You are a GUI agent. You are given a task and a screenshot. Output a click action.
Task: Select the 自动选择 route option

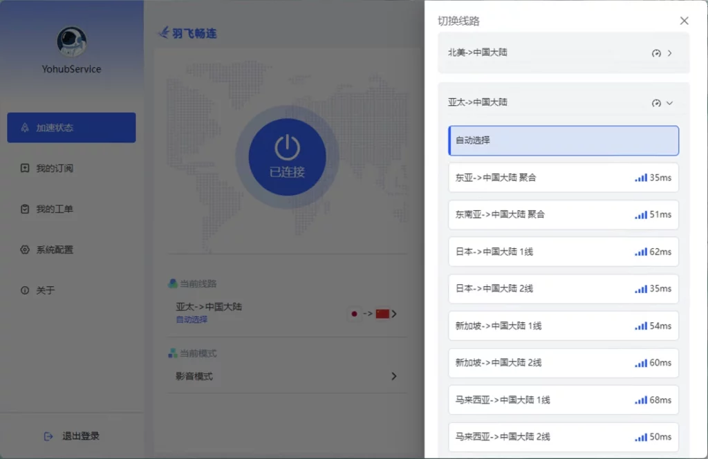coord(563,140)
